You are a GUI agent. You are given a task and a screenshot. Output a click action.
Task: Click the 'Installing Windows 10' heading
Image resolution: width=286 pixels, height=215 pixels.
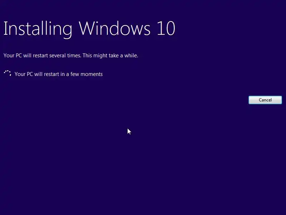(x=89, y=29)
